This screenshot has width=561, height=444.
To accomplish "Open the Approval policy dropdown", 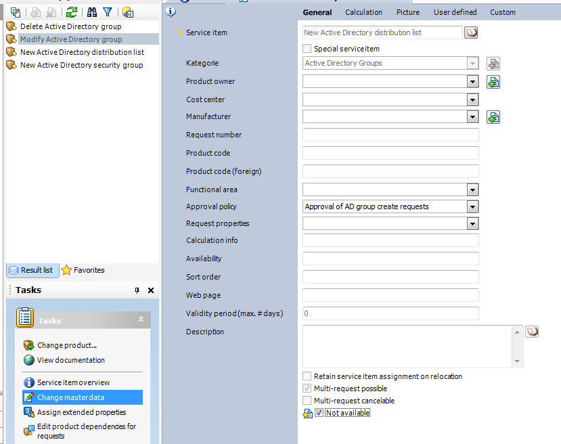I will (x=472, y=206).
